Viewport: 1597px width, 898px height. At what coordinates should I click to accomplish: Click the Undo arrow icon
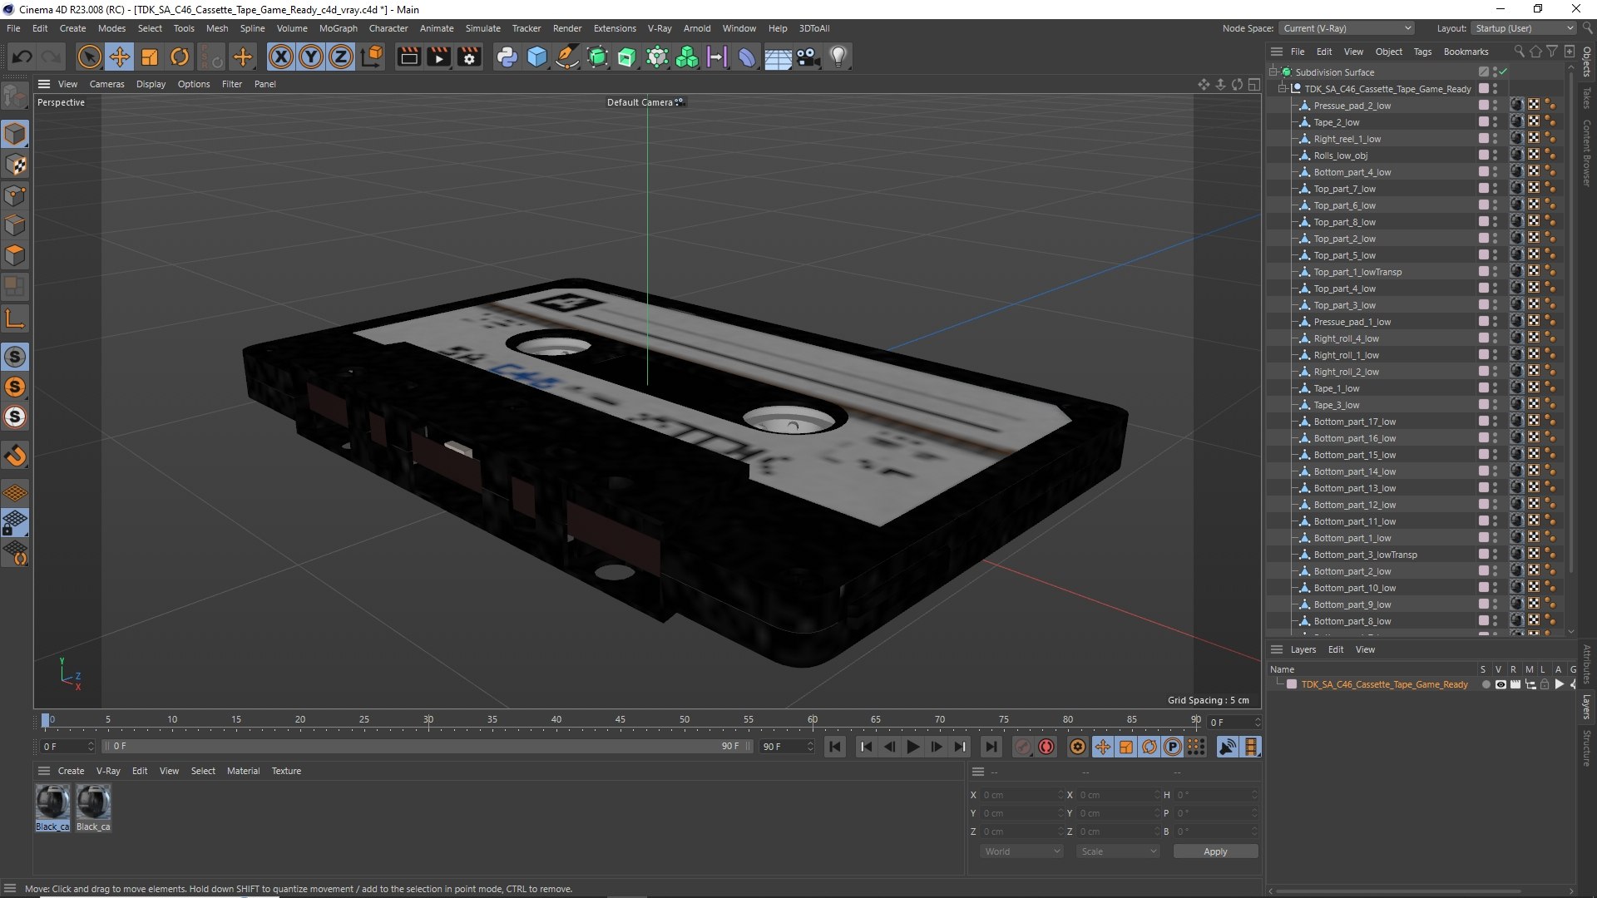point(22,57)
